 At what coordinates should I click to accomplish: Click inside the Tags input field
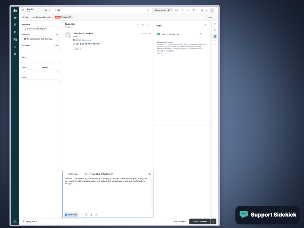[x=41, y=61]
